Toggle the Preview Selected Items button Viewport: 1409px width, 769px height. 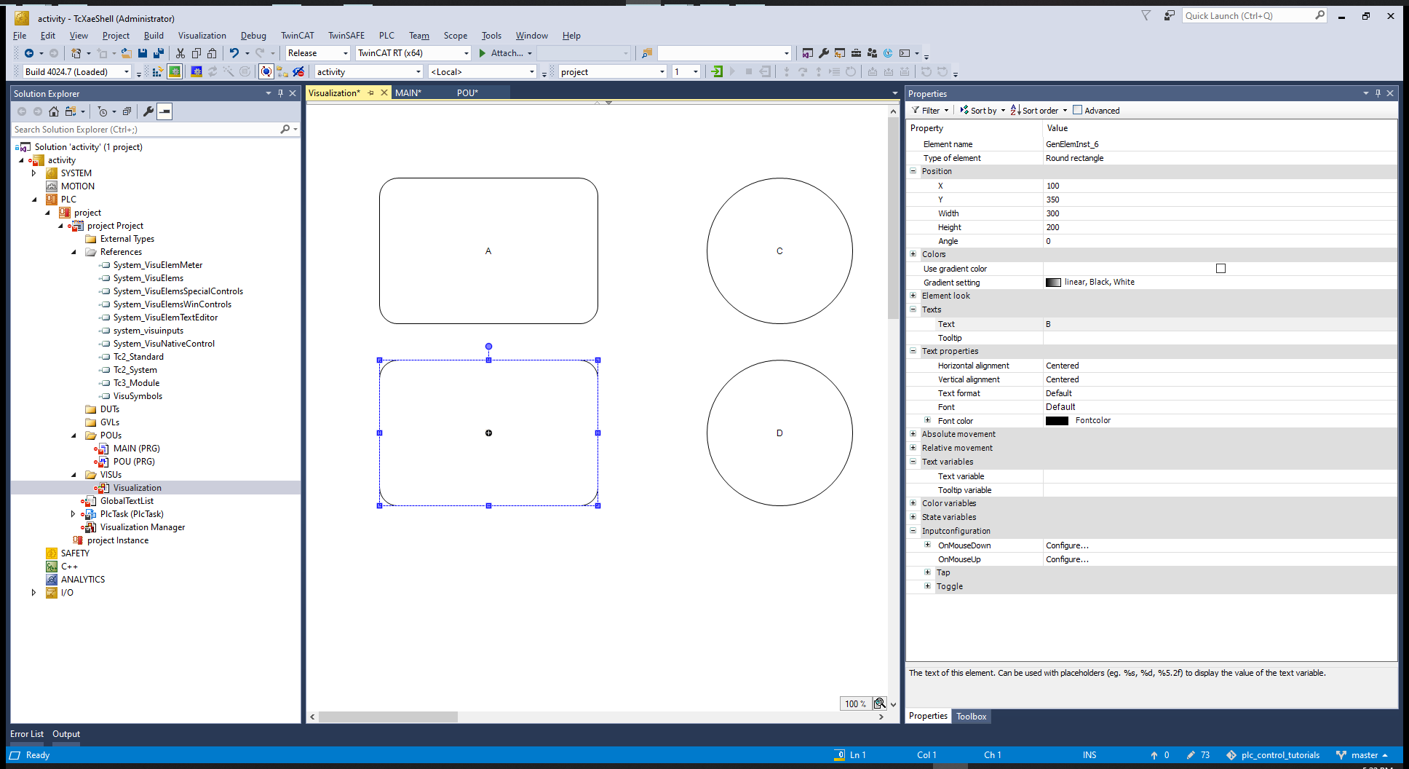point(165,111)
